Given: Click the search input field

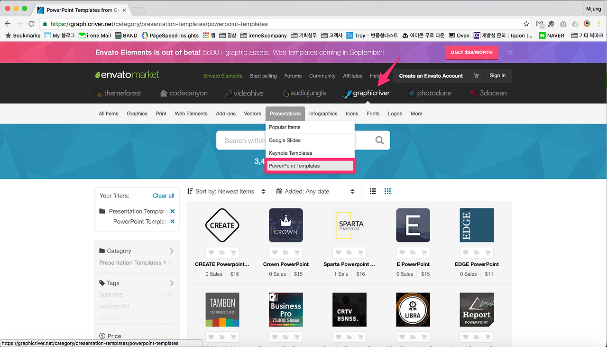Looking at the screenshot, I should (303, 141).
